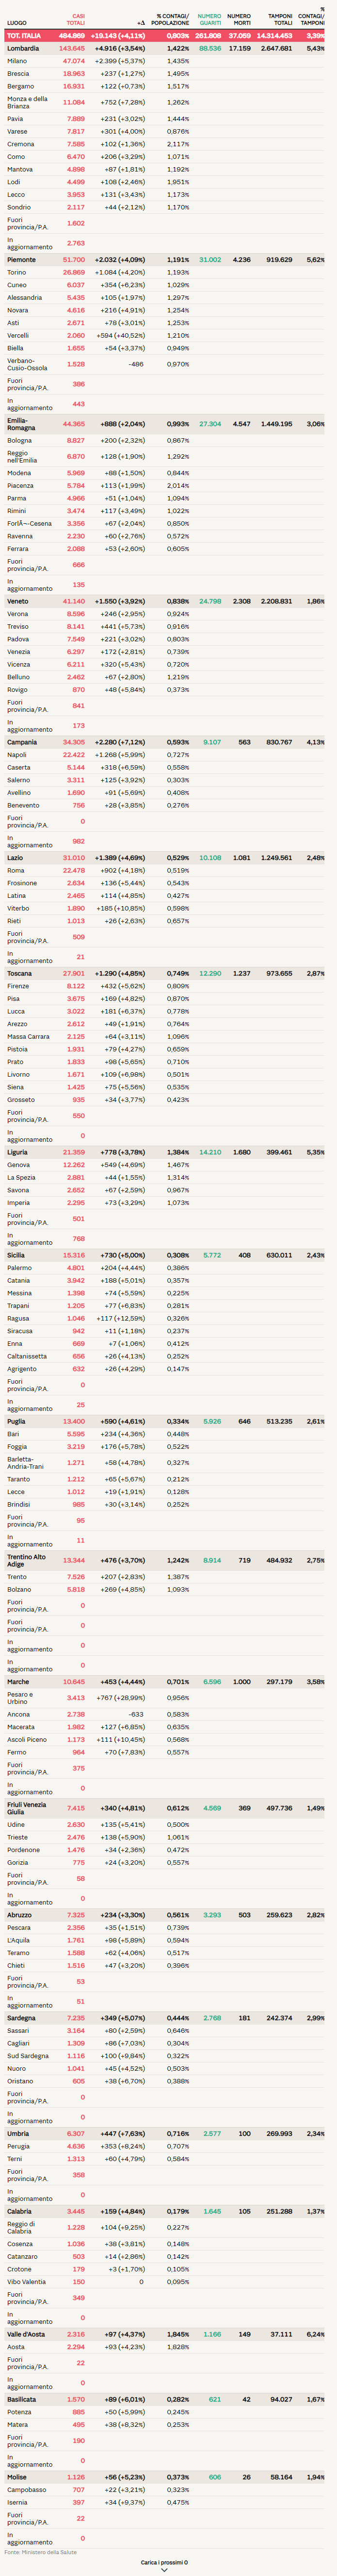Sort by % Contagi/Popolazione header

tap(172, 19)
